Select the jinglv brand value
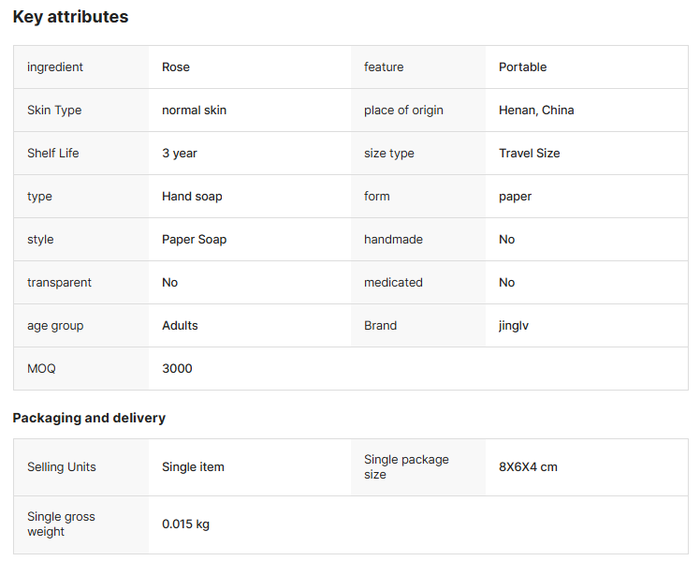This screenshot has height=561, width=700. 515,326
